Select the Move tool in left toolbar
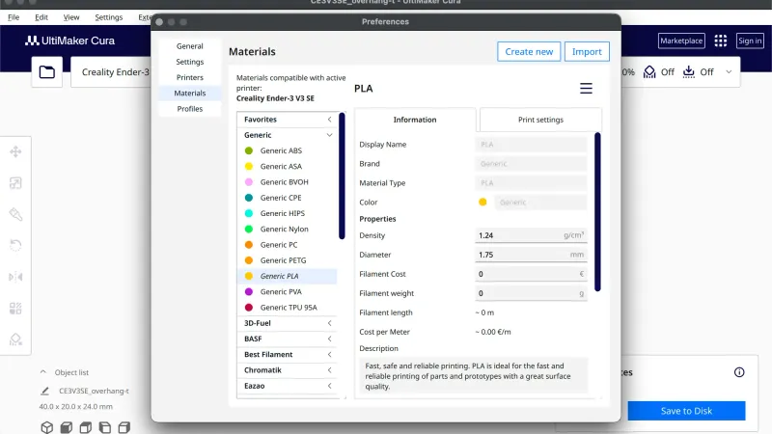Image resolution: width=772 pixels, height=434 pixels. point(15,151)
